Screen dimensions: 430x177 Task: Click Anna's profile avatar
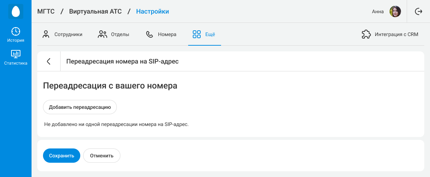tap(395, 11)
